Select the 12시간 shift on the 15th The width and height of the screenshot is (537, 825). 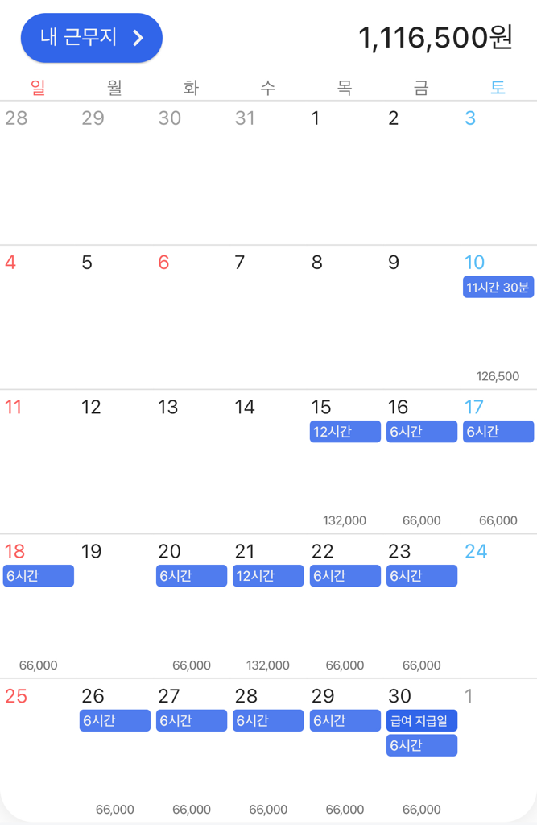345,432
